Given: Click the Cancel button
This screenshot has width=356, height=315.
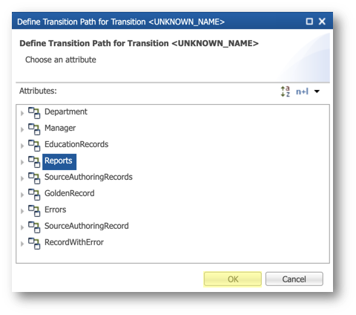Looking at the screenshot, I should (x=294, y=279).
